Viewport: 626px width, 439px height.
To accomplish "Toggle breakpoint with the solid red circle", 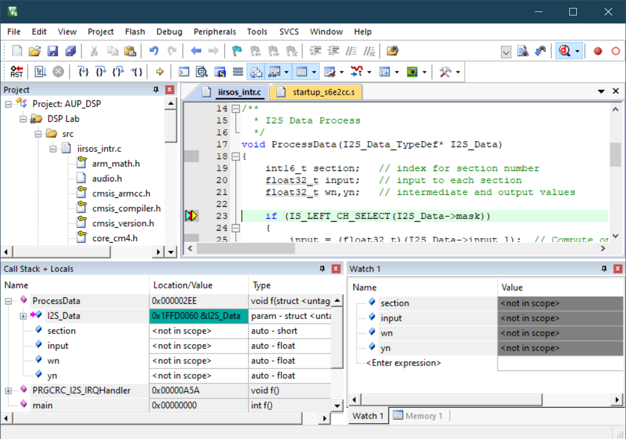I will (598, 51).
